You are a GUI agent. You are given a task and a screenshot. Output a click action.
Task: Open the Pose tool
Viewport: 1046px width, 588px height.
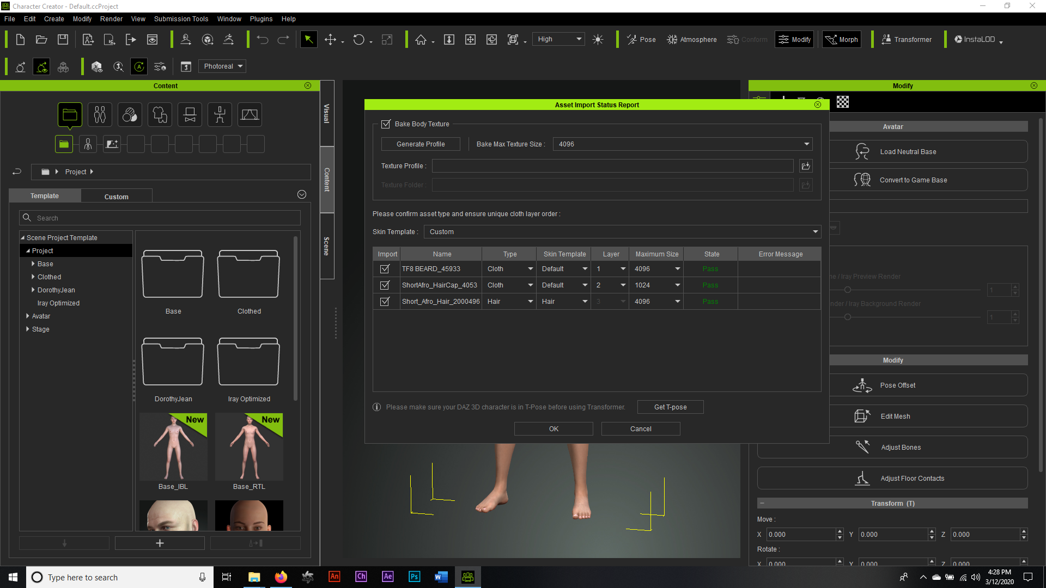pos(641,39)
